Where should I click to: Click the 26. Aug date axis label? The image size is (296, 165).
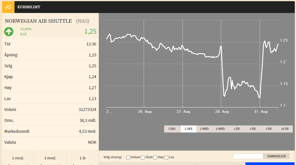coord(145,112)
